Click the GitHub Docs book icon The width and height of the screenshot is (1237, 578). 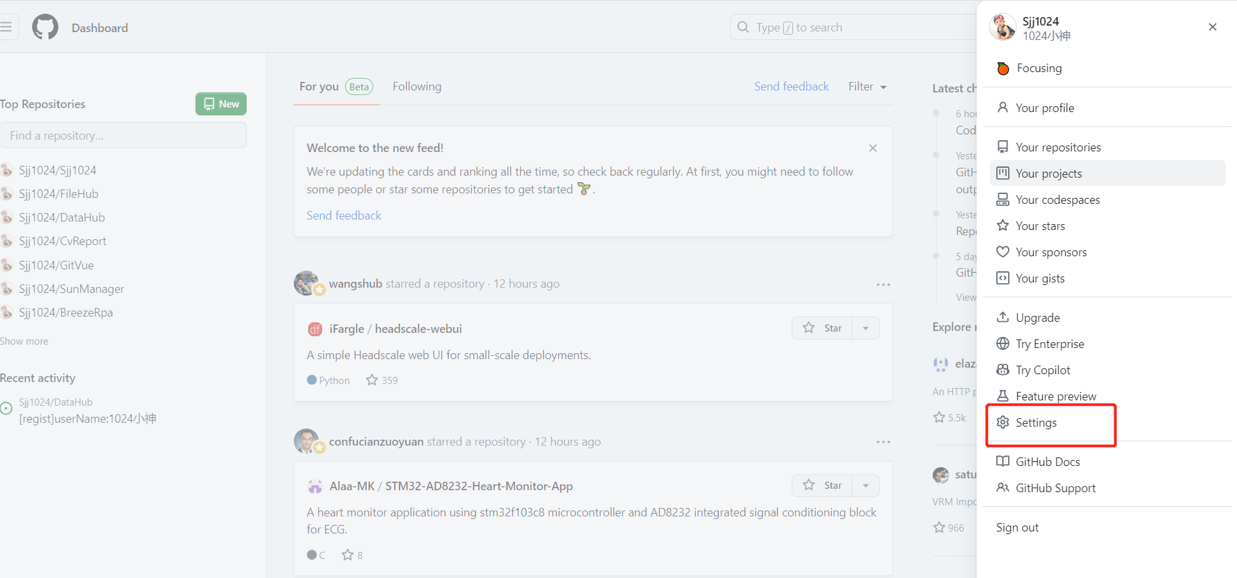(1003, 461)
